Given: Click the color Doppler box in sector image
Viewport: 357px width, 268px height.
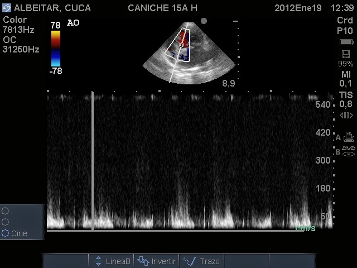Looking at the screenshot, I should pyautogui.click(x=178, y=45).
